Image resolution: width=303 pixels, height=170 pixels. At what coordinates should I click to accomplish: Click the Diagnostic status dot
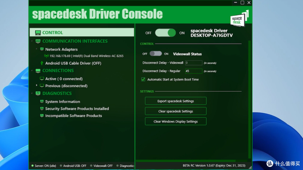point(118,166)
